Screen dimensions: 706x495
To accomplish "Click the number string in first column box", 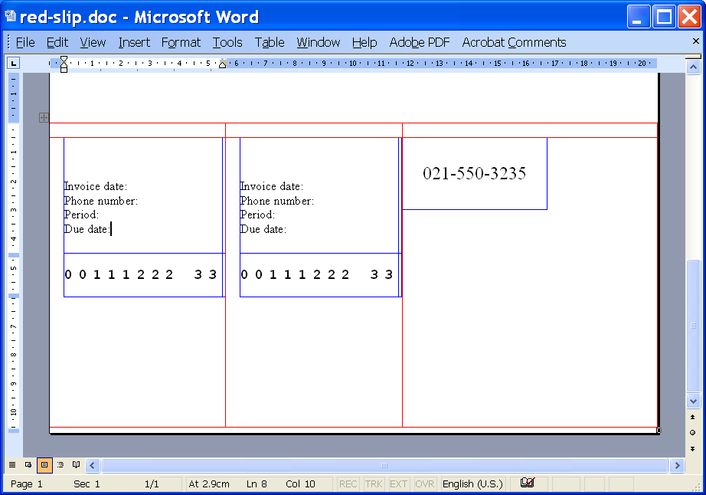I will click(x=141, y=275).
